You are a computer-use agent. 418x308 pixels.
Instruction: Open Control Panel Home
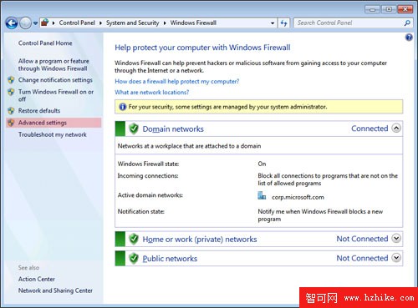point(45,43)
